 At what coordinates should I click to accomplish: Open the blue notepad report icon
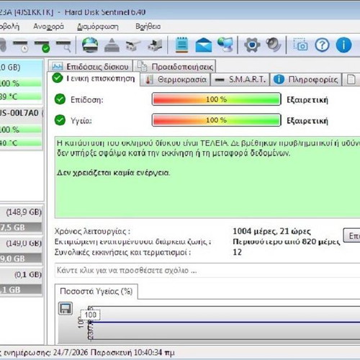click(x=181, y=45)
